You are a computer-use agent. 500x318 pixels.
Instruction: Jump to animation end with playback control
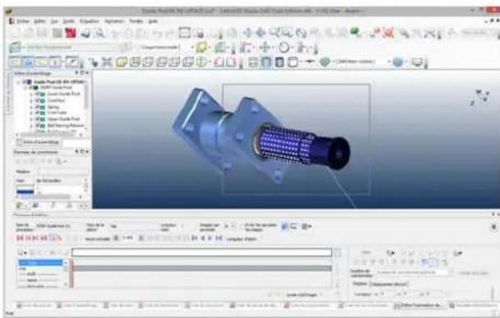tap(218, 238)
